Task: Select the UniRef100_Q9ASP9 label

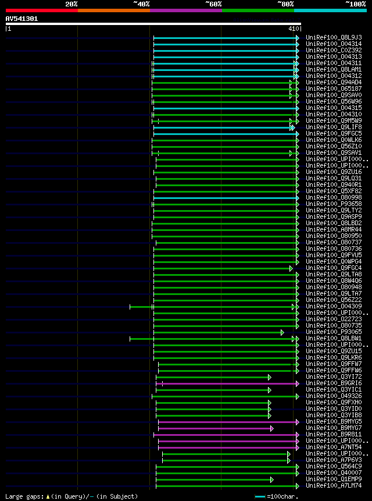Action: point(334,216)
